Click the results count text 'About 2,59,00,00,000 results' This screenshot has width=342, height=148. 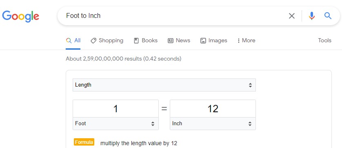[x=104, y=59]
